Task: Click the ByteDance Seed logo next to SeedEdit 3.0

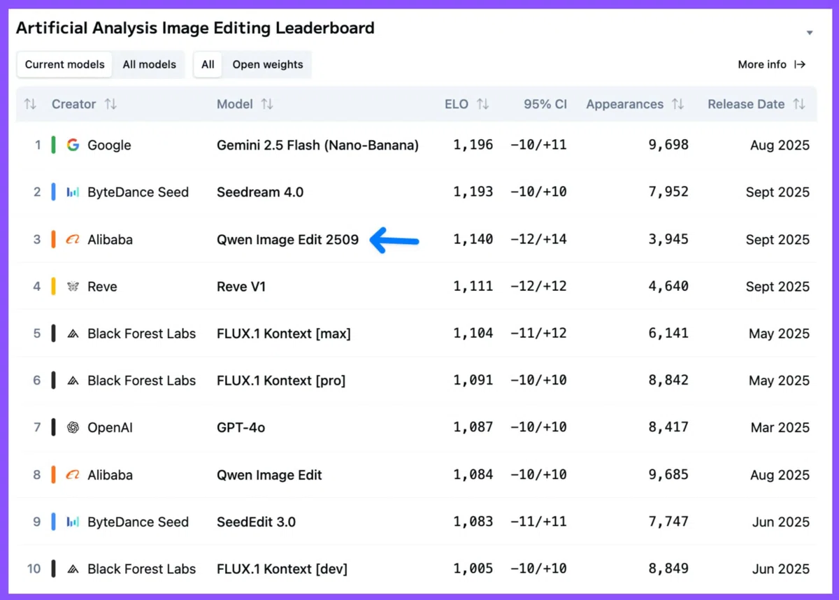Action: (x=73, y=522)
